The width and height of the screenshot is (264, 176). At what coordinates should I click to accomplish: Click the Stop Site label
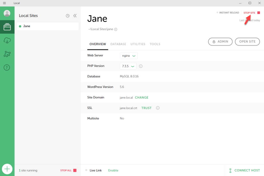tap(249, 13)
